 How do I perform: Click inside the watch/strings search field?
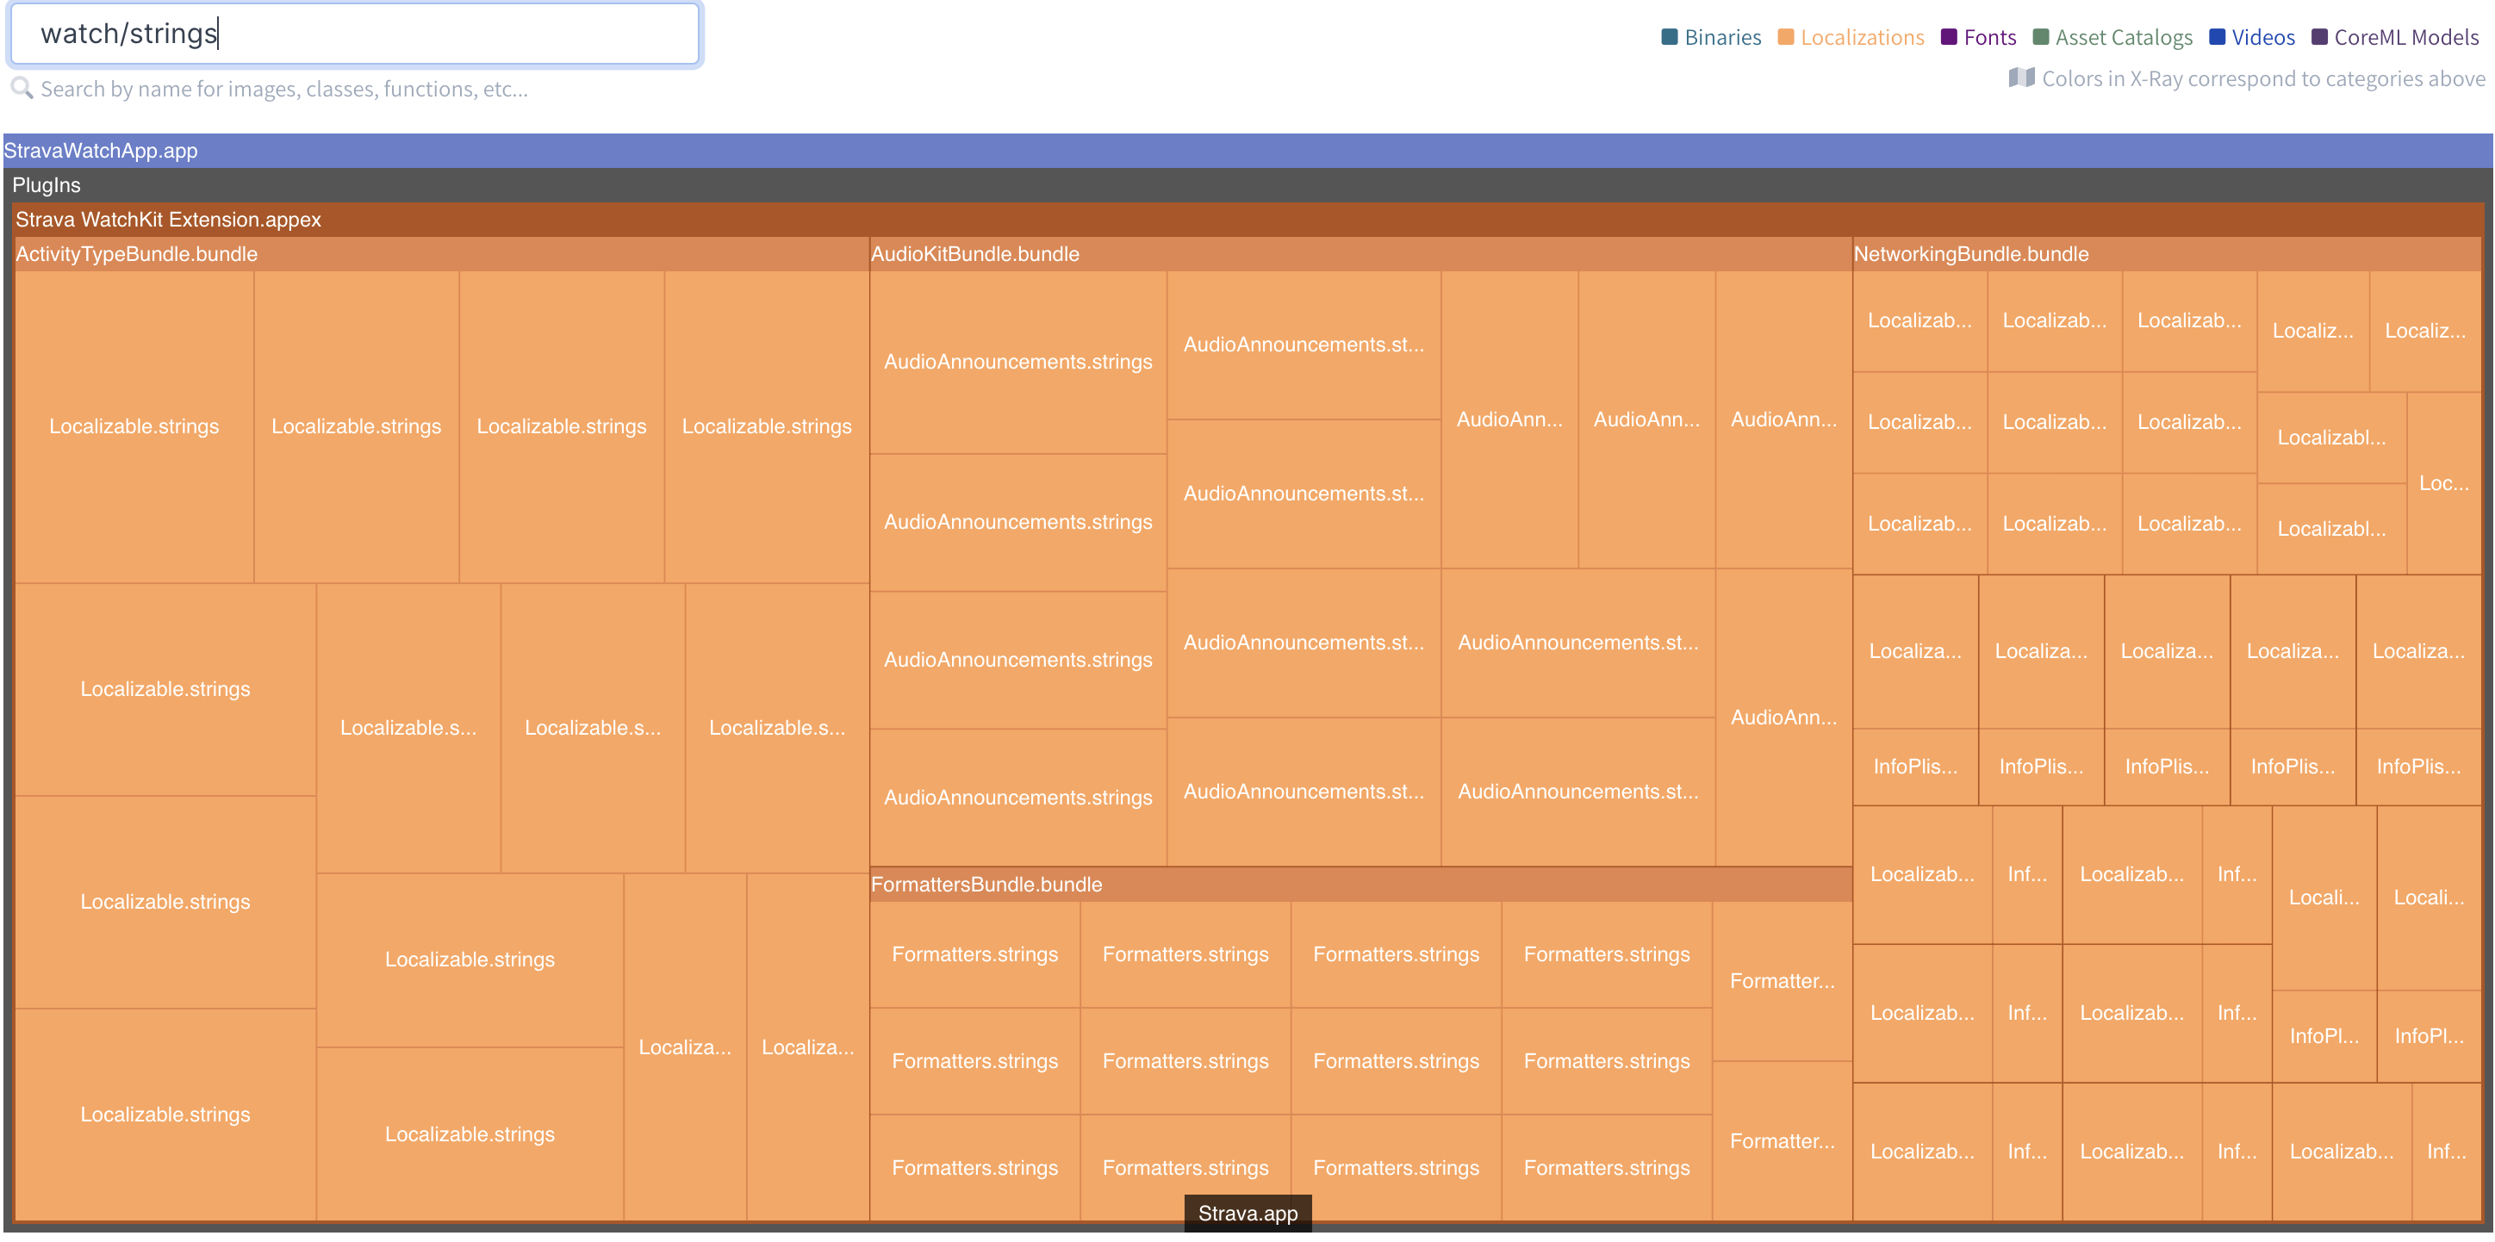point(354,34)
